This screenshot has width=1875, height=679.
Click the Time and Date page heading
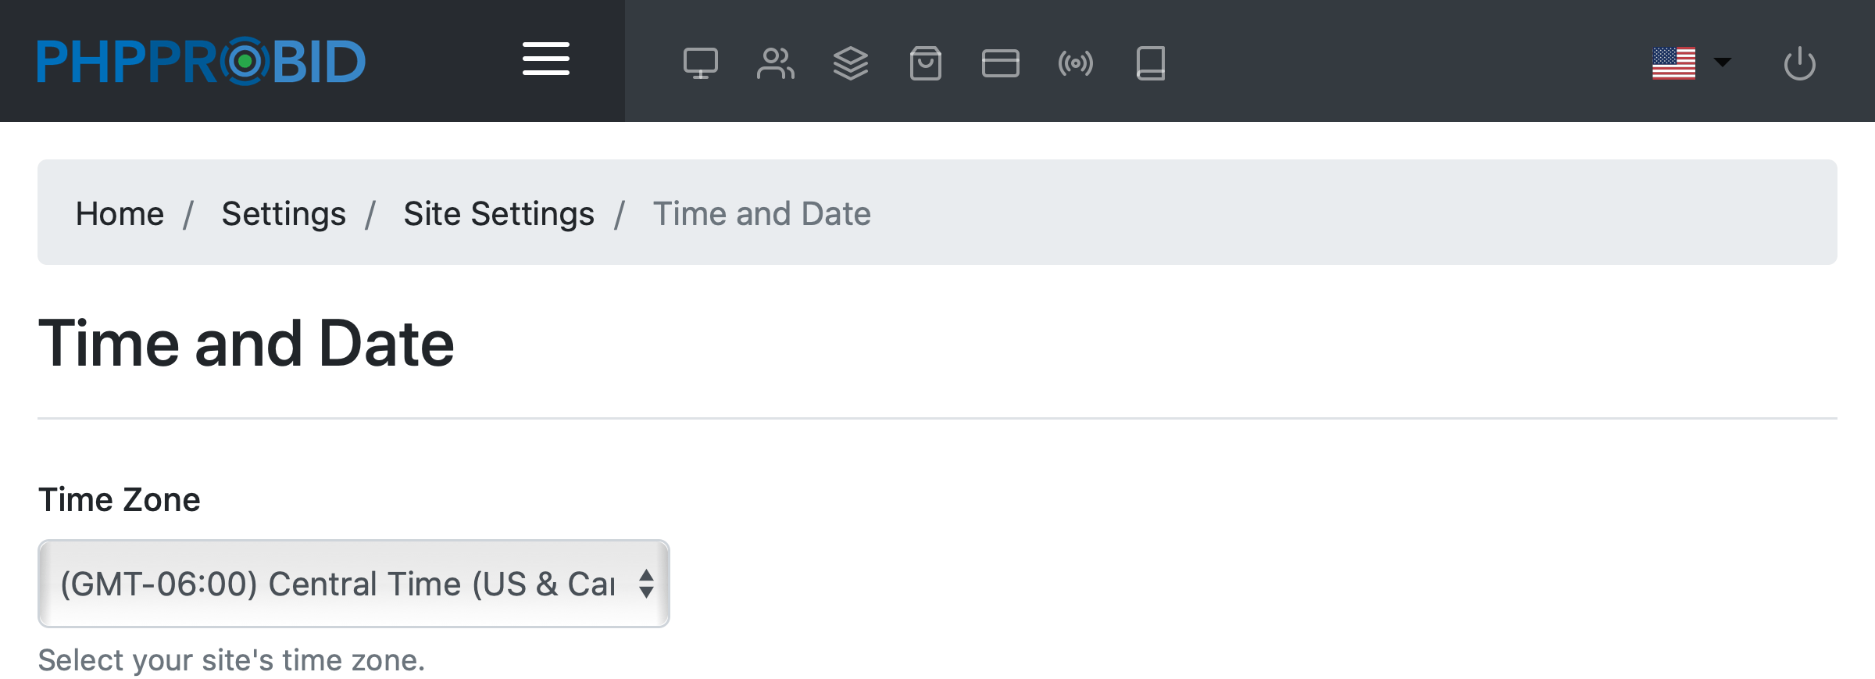[x=246, y=344]
